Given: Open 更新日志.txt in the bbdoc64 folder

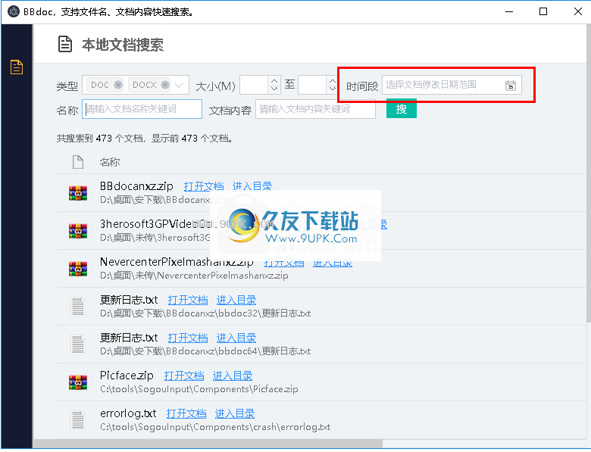Looking at the screenshot, I should 188,338.
